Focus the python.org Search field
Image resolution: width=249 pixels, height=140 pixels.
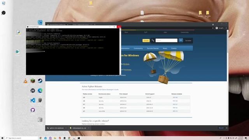point(167,40)
